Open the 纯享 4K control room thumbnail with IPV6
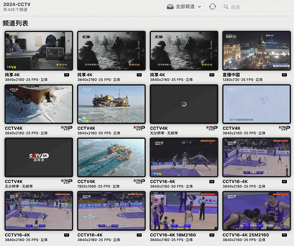 pyautogui.click(x=39, y=51)
